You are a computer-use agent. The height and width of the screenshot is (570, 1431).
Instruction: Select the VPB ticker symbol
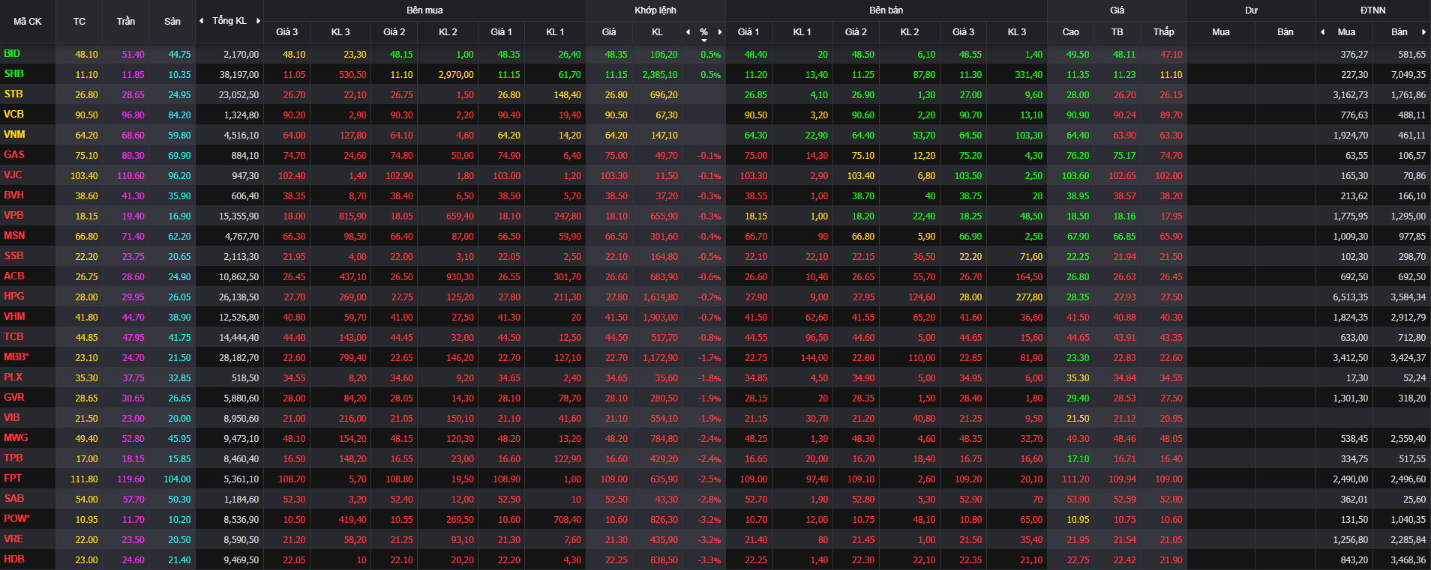(x=13, y=216)
